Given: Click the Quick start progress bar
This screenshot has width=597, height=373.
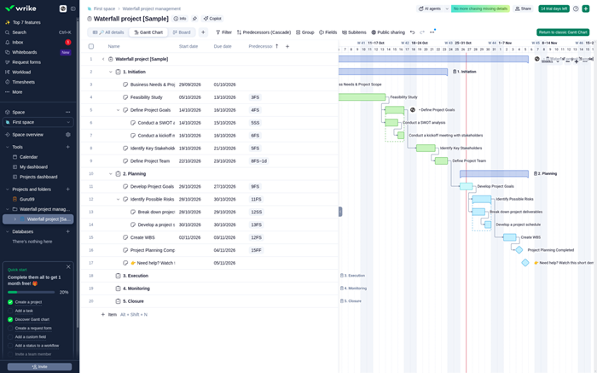Looking at the screenshot, I should (32, 292).
